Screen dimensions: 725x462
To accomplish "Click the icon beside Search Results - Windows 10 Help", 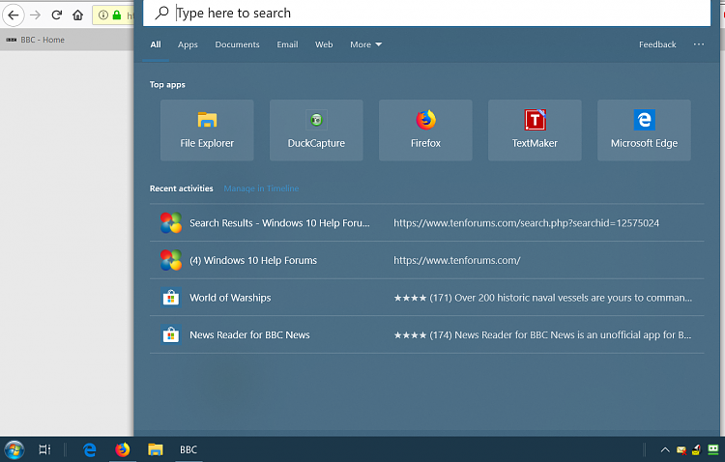I will (x=170, y=223).
